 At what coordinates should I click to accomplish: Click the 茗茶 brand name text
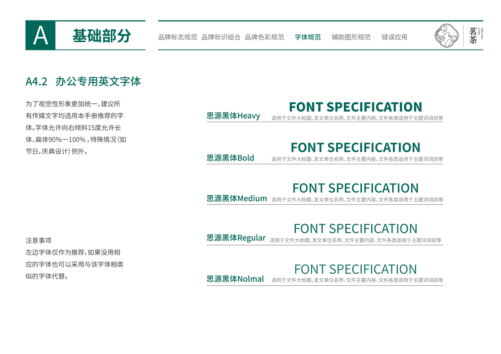tap(473, 36)
